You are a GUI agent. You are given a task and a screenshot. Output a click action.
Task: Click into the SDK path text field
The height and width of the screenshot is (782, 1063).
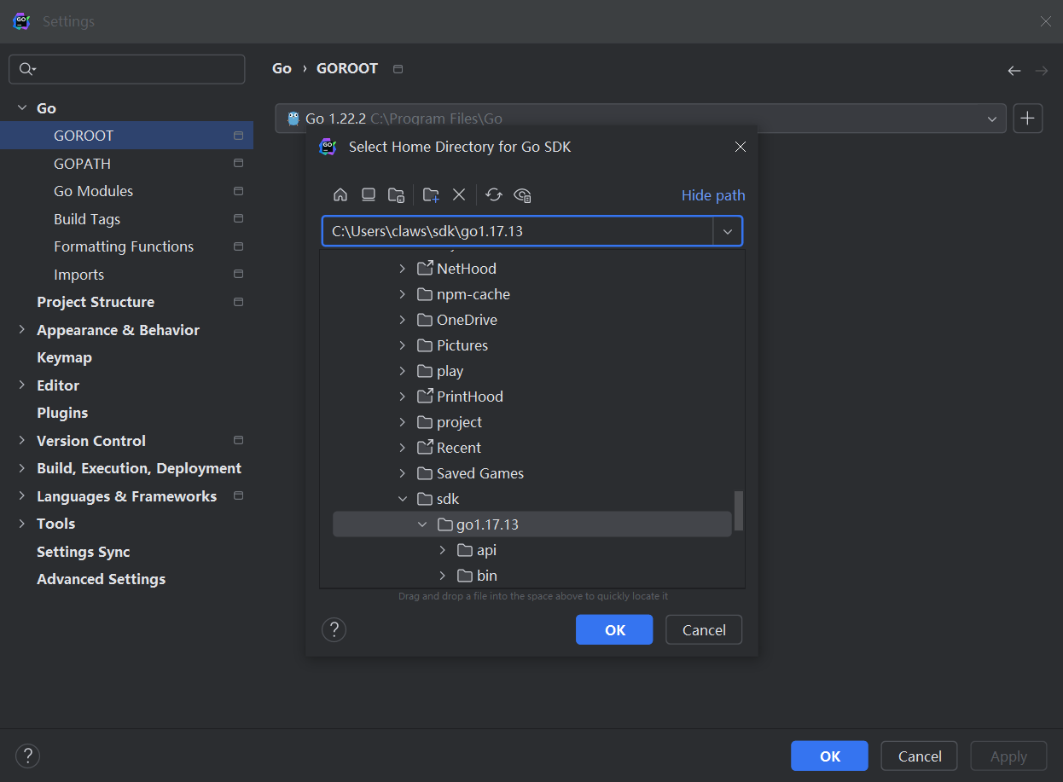tap(518, 231)
